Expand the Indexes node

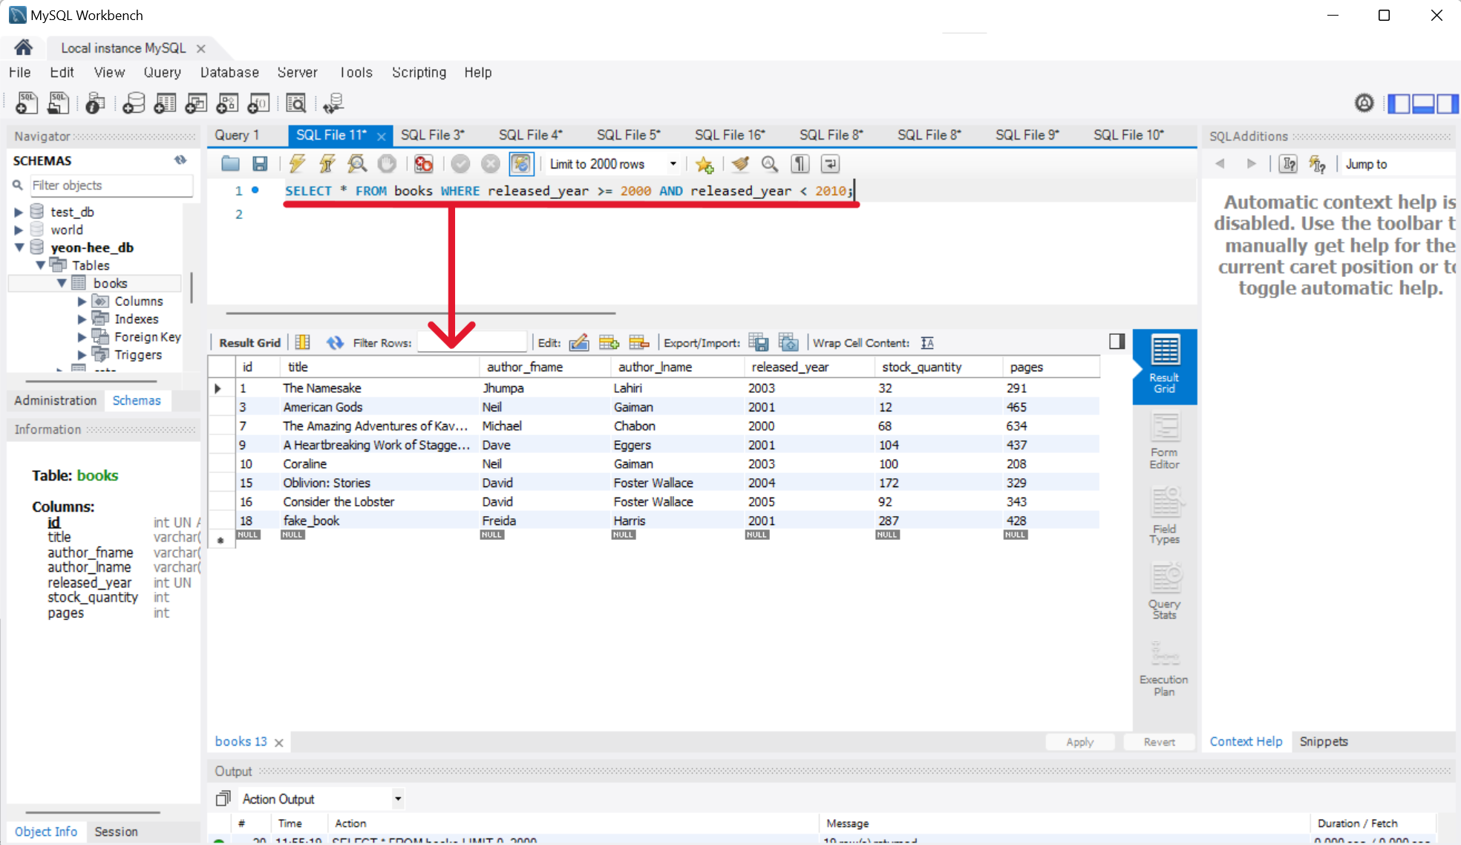pos(82,319)
